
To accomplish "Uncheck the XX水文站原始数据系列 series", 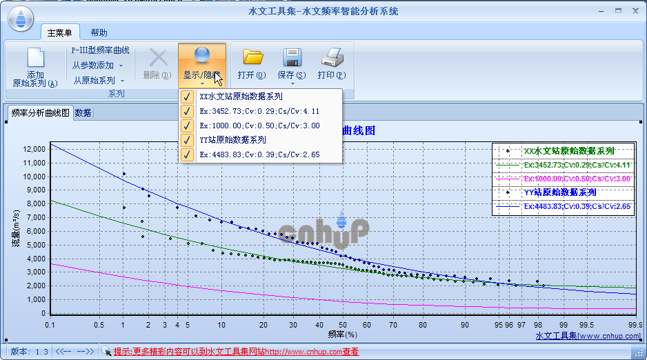I will pos(187,97).
